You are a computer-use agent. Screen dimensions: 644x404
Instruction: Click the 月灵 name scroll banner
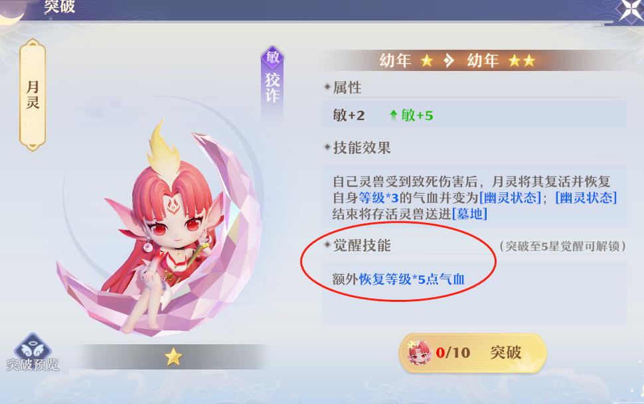pyautogui.click(x=33, y=94)
